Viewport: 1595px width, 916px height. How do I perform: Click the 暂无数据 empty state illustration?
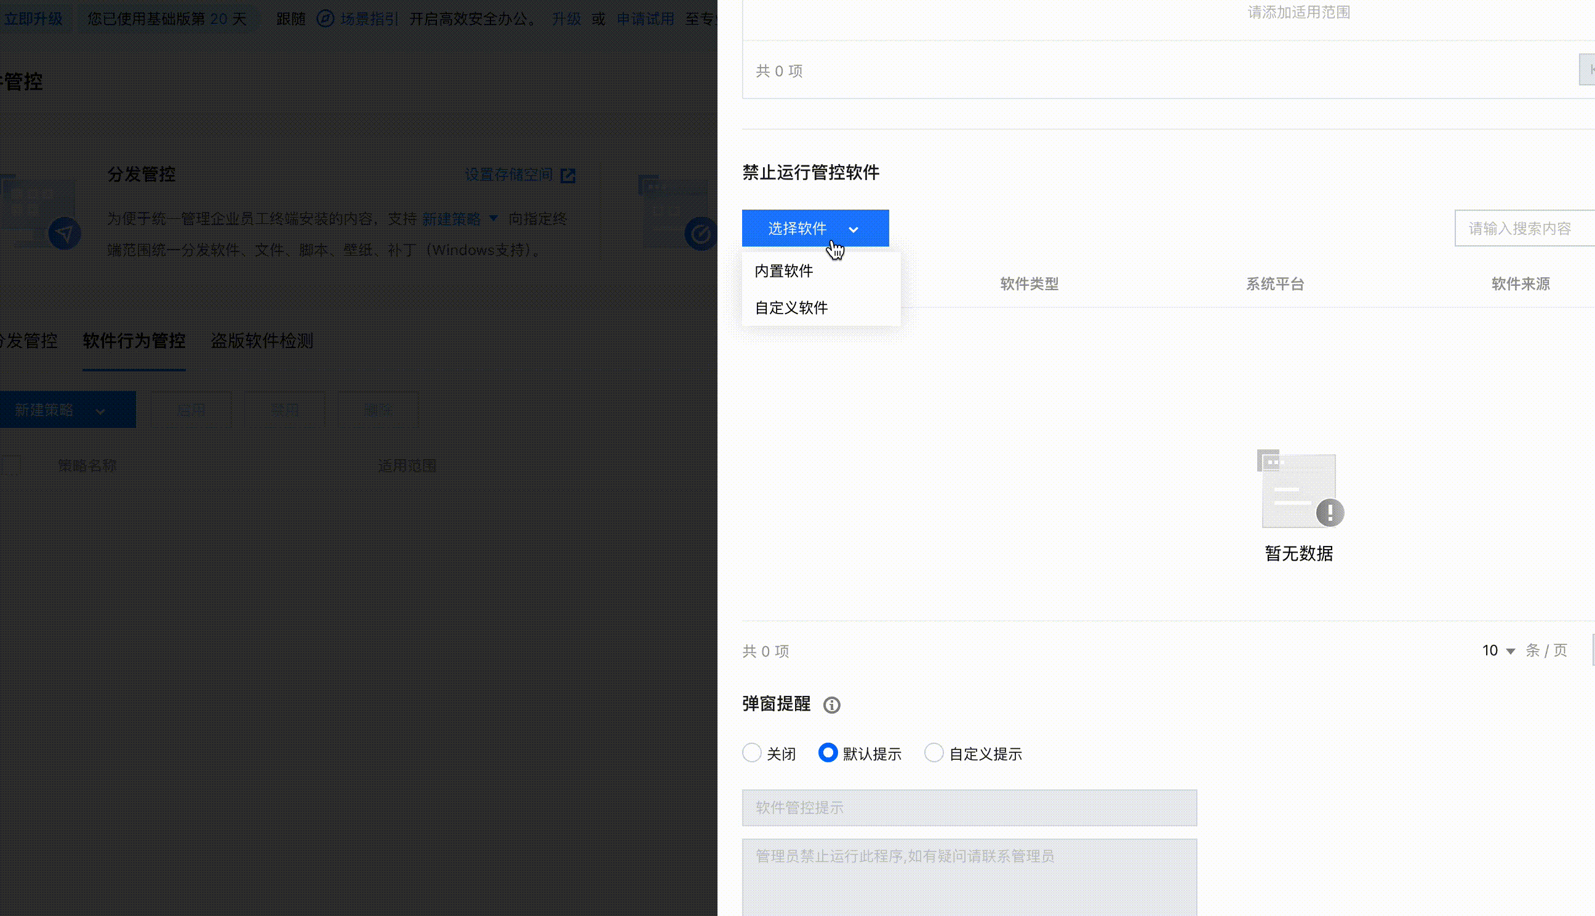pos(1299,489)
